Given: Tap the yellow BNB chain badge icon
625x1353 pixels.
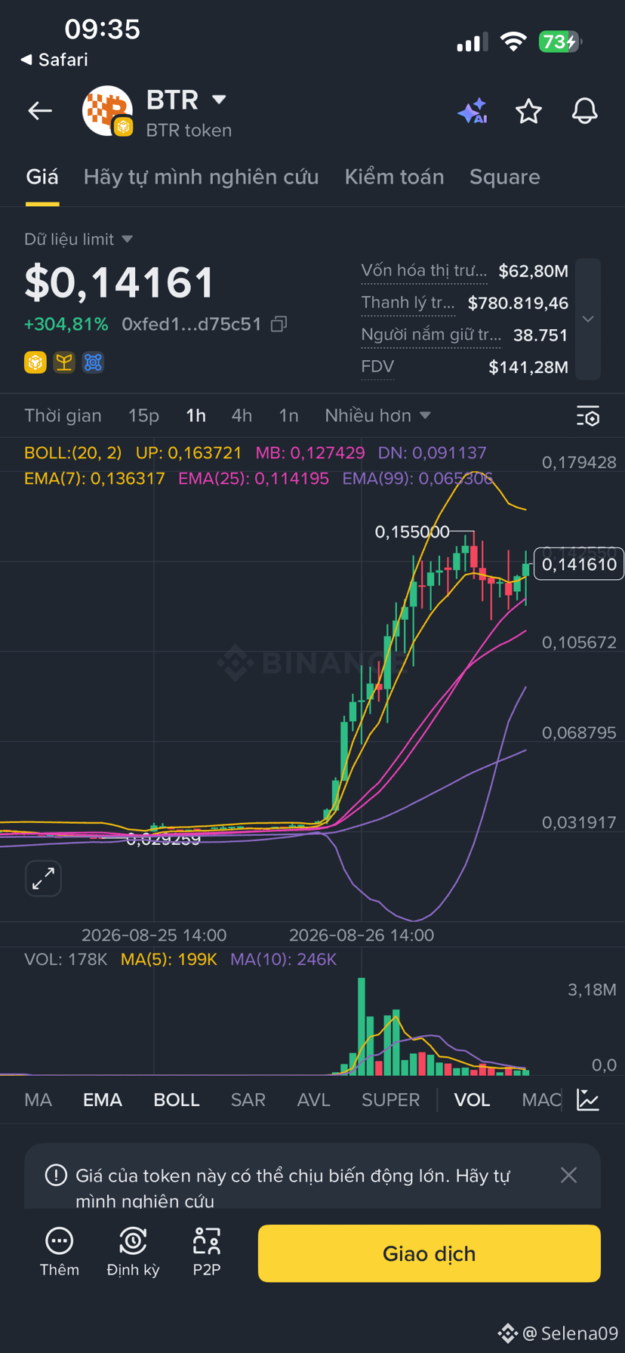Looking at the screenshot, I should (x=35, y=362).
